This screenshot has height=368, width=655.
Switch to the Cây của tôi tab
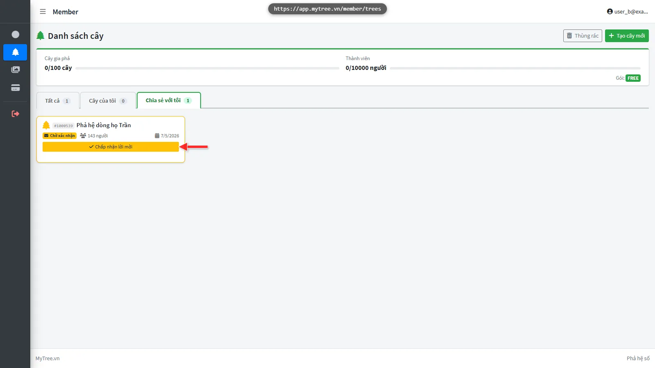108,101
